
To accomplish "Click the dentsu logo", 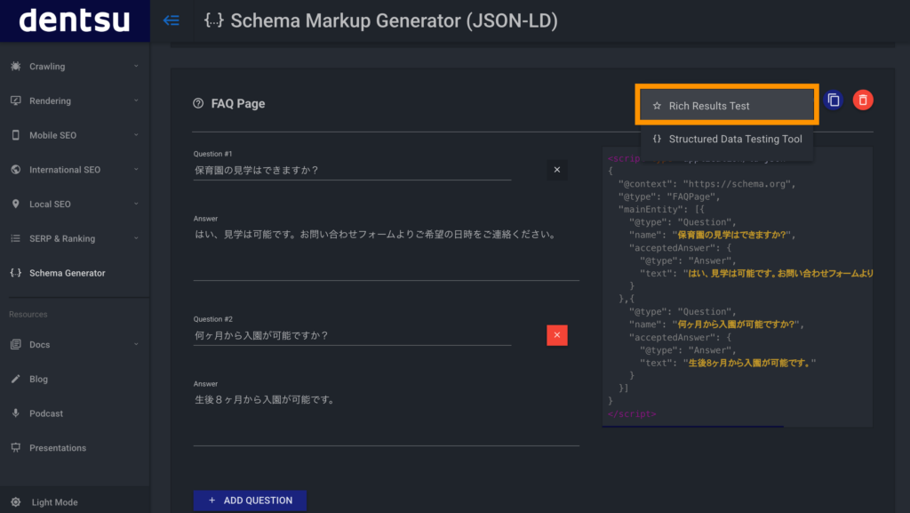I will (75, 20).
